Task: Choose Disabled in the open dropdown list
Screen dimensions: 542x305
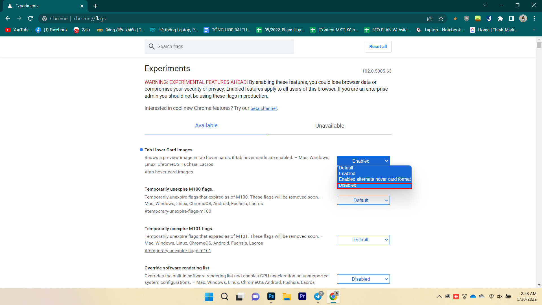Action: click(374, 186)
